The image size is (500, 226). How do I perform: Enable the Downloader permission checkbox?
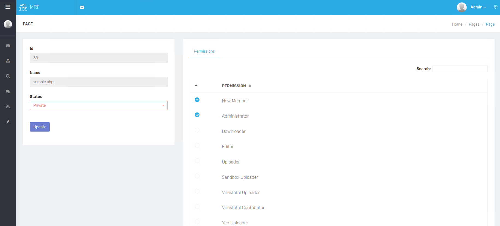click(x=197, y=130)
